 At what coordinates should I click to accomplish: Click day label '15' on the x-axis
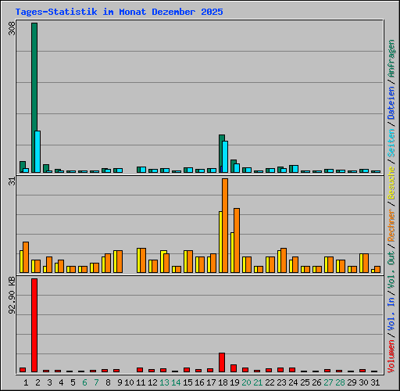[x=187, y=382]
